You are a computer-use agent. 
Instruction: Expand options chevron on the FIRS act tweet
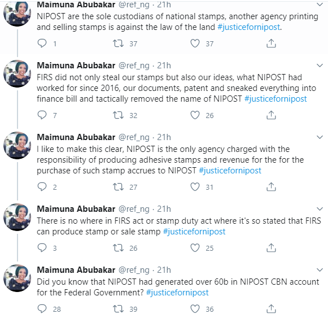(x=320, y=209)
